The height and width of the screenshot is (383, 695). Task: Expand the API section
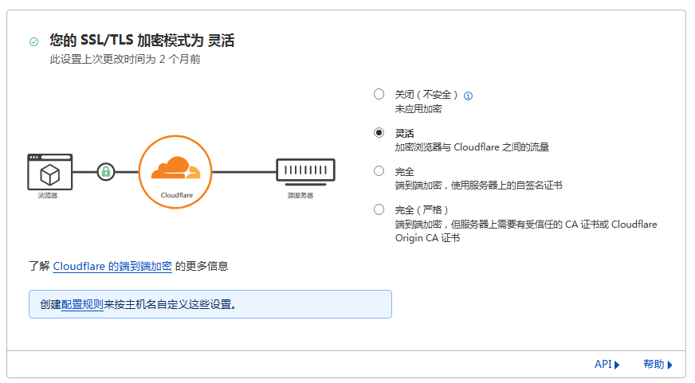pyautogui.click(x=603, y=365)
